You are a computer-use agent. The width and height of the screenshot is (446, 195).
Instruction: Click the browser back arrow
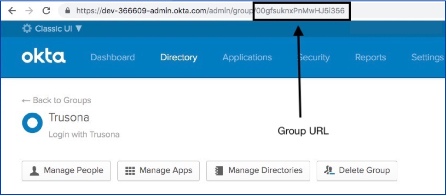tap(12, 11)
